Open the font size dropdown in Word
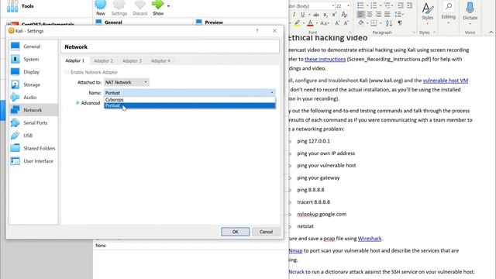The height and width of the screenshot is (279, 496). pyautogui.click(x=348, y=5)
